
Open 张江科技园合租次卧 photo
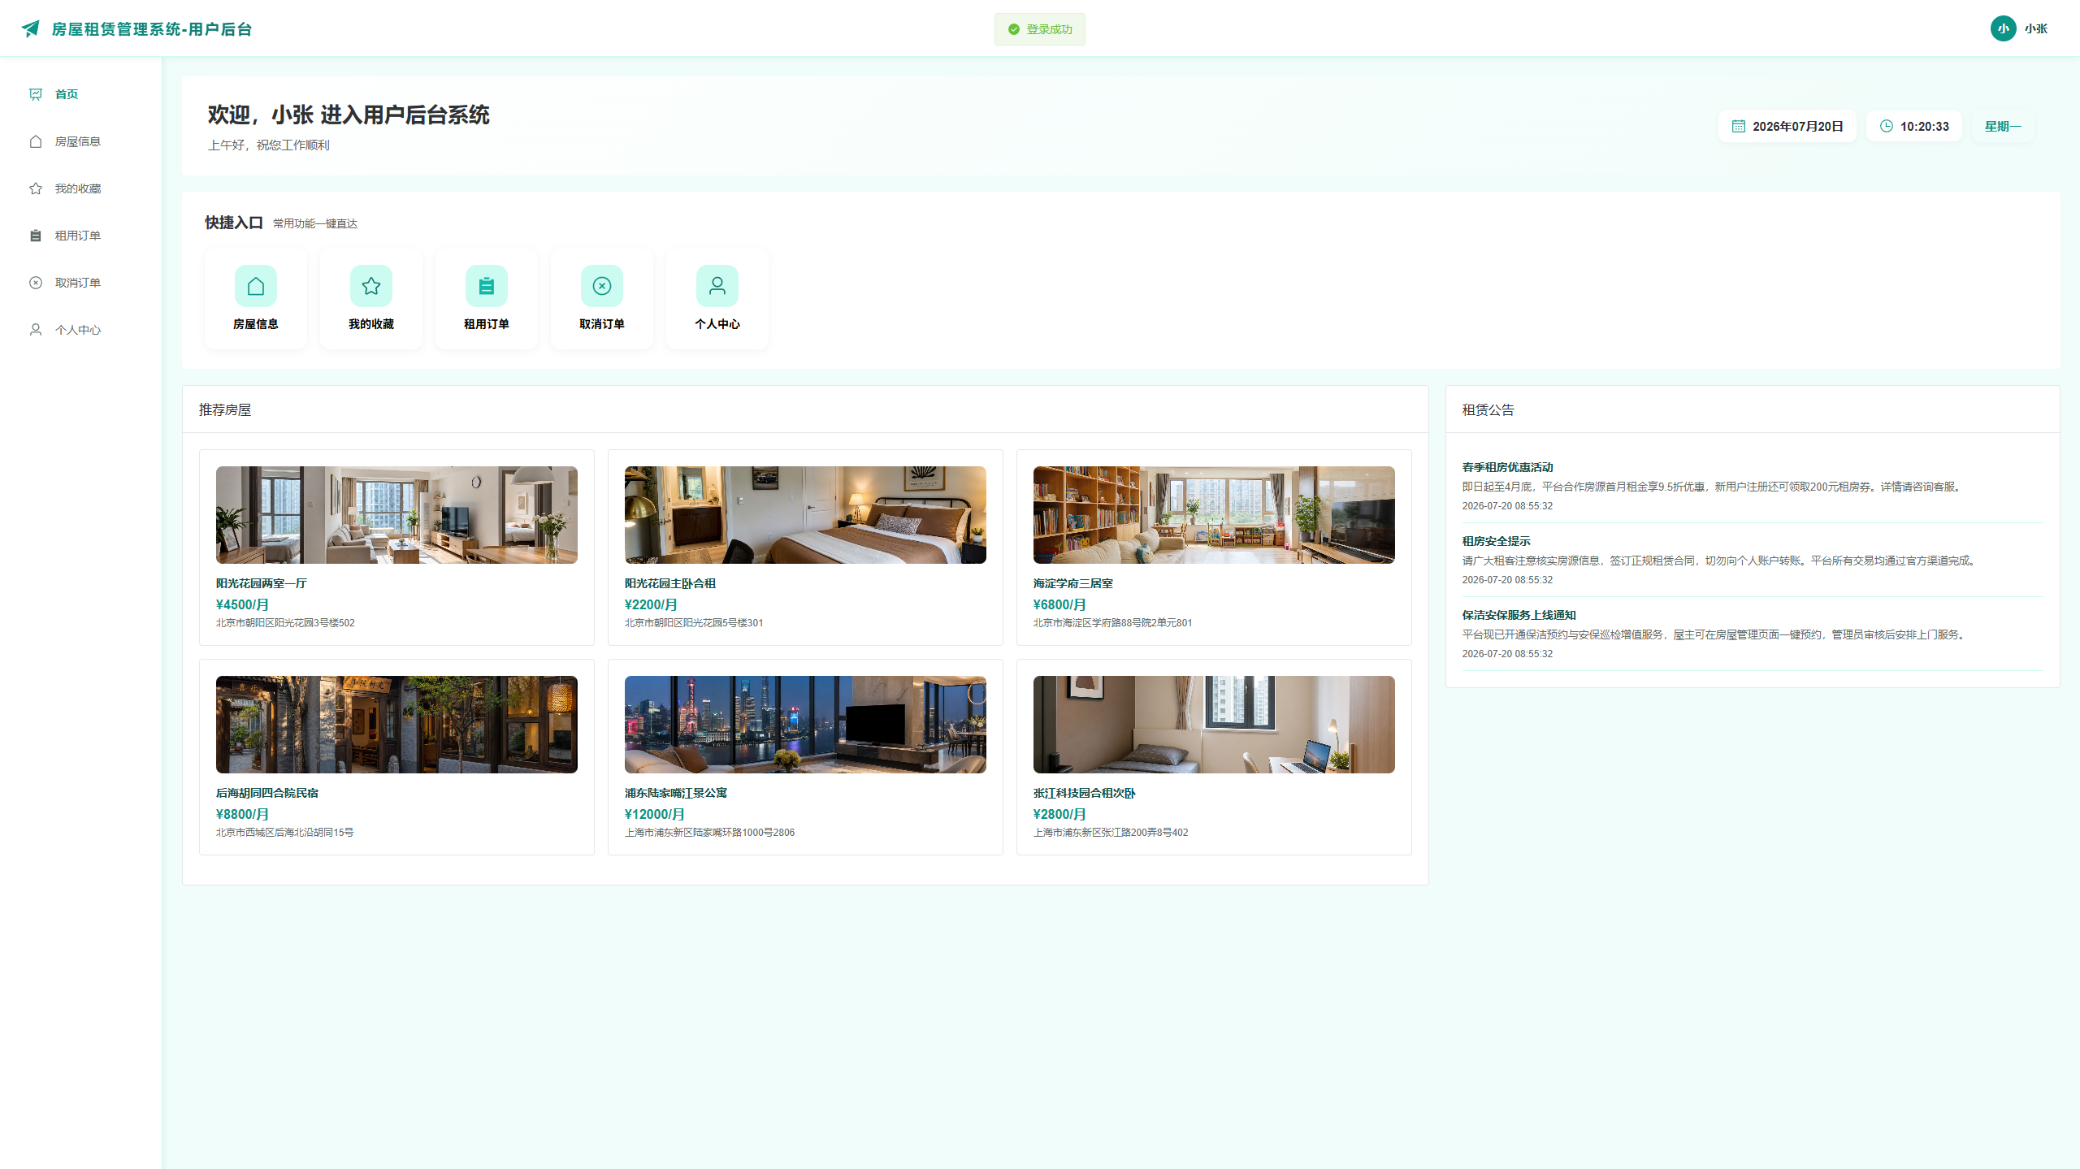click(1214, 725)
